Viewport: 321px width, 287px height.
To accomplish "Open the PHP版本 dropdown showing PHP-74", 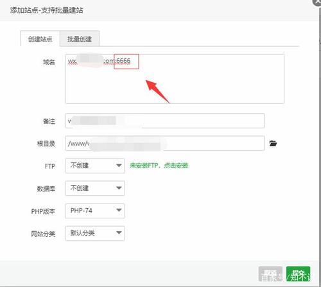I will point(95,211).
